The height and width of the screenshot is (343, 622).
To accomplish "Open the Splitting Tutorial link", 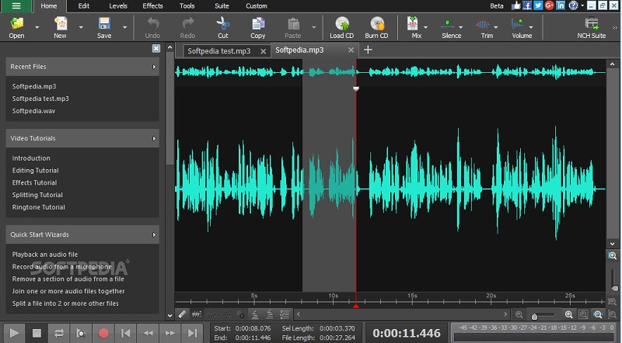I will (37, 195).
